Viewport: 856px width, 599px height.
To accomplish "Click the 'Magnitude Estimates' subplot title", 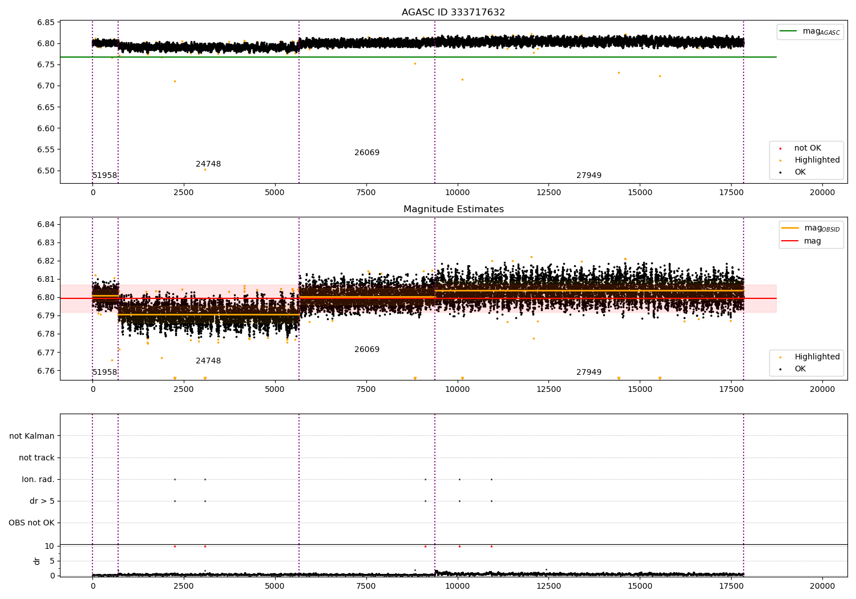I will click(x=453, y=209).
